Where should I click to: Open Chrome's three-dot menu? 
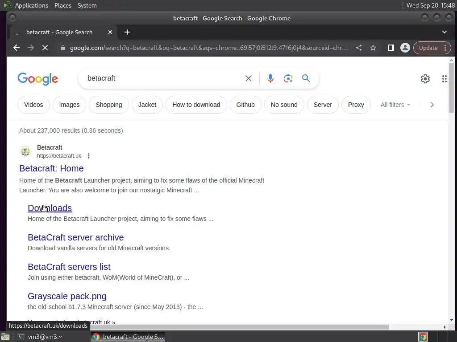(x=445, y=48)
